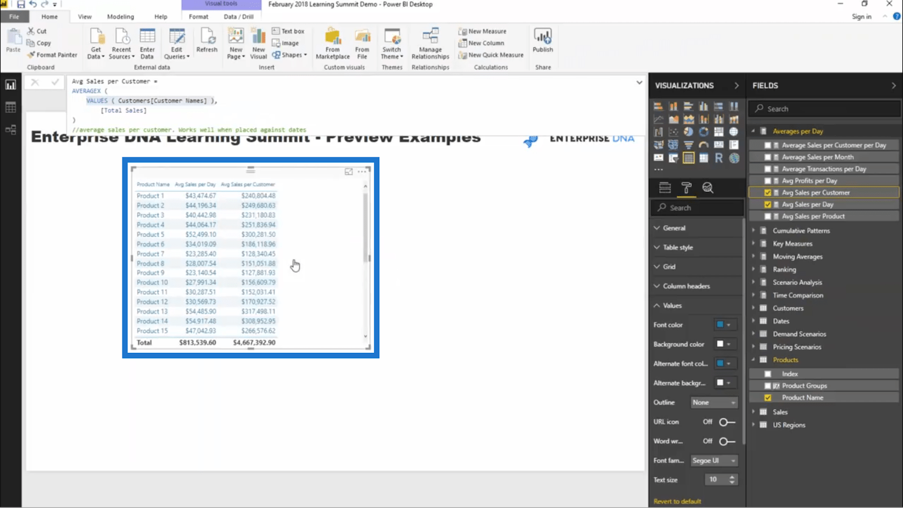Open the Report view in left sidebar
The image size is (903, 508).
pyautogui.click(x=11, y=85)
